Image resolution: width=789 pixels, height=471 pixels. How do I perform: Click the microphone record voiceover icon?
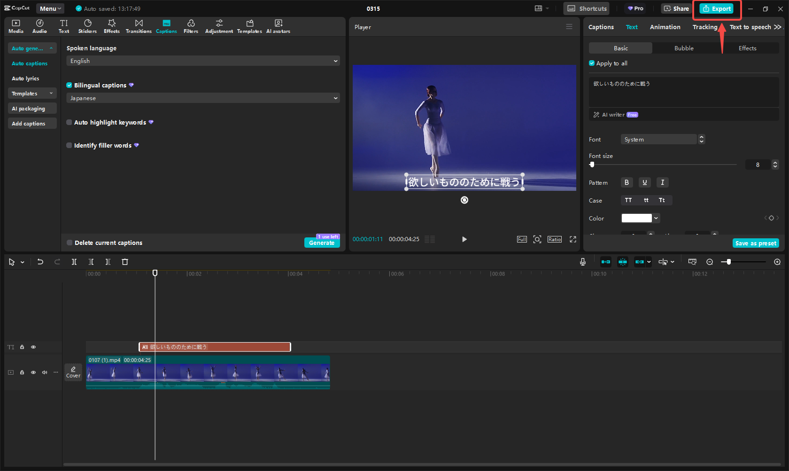tap(582, 262)
